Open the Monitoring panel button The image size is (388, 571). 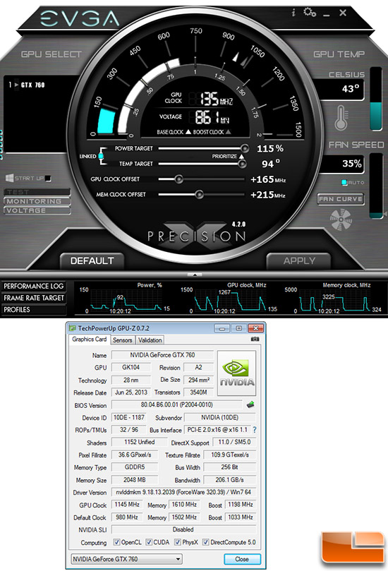pos(37,201)
